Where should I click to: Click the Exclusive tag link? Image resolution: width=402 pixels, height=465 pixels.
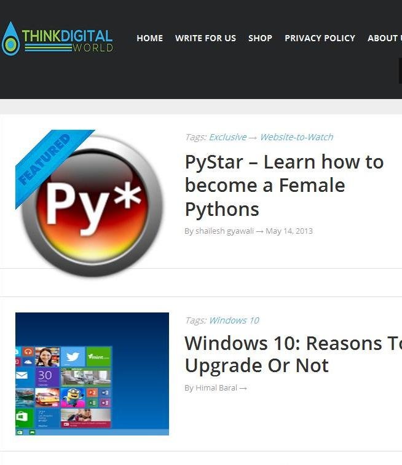pos(227,137)
